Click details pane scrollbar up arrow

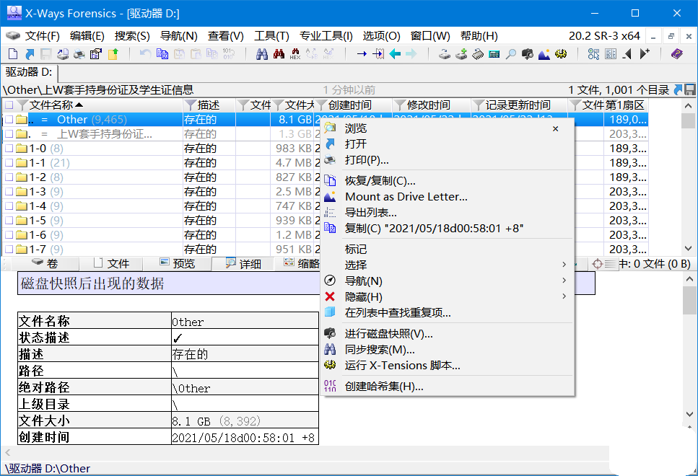(x=689, y=279)
